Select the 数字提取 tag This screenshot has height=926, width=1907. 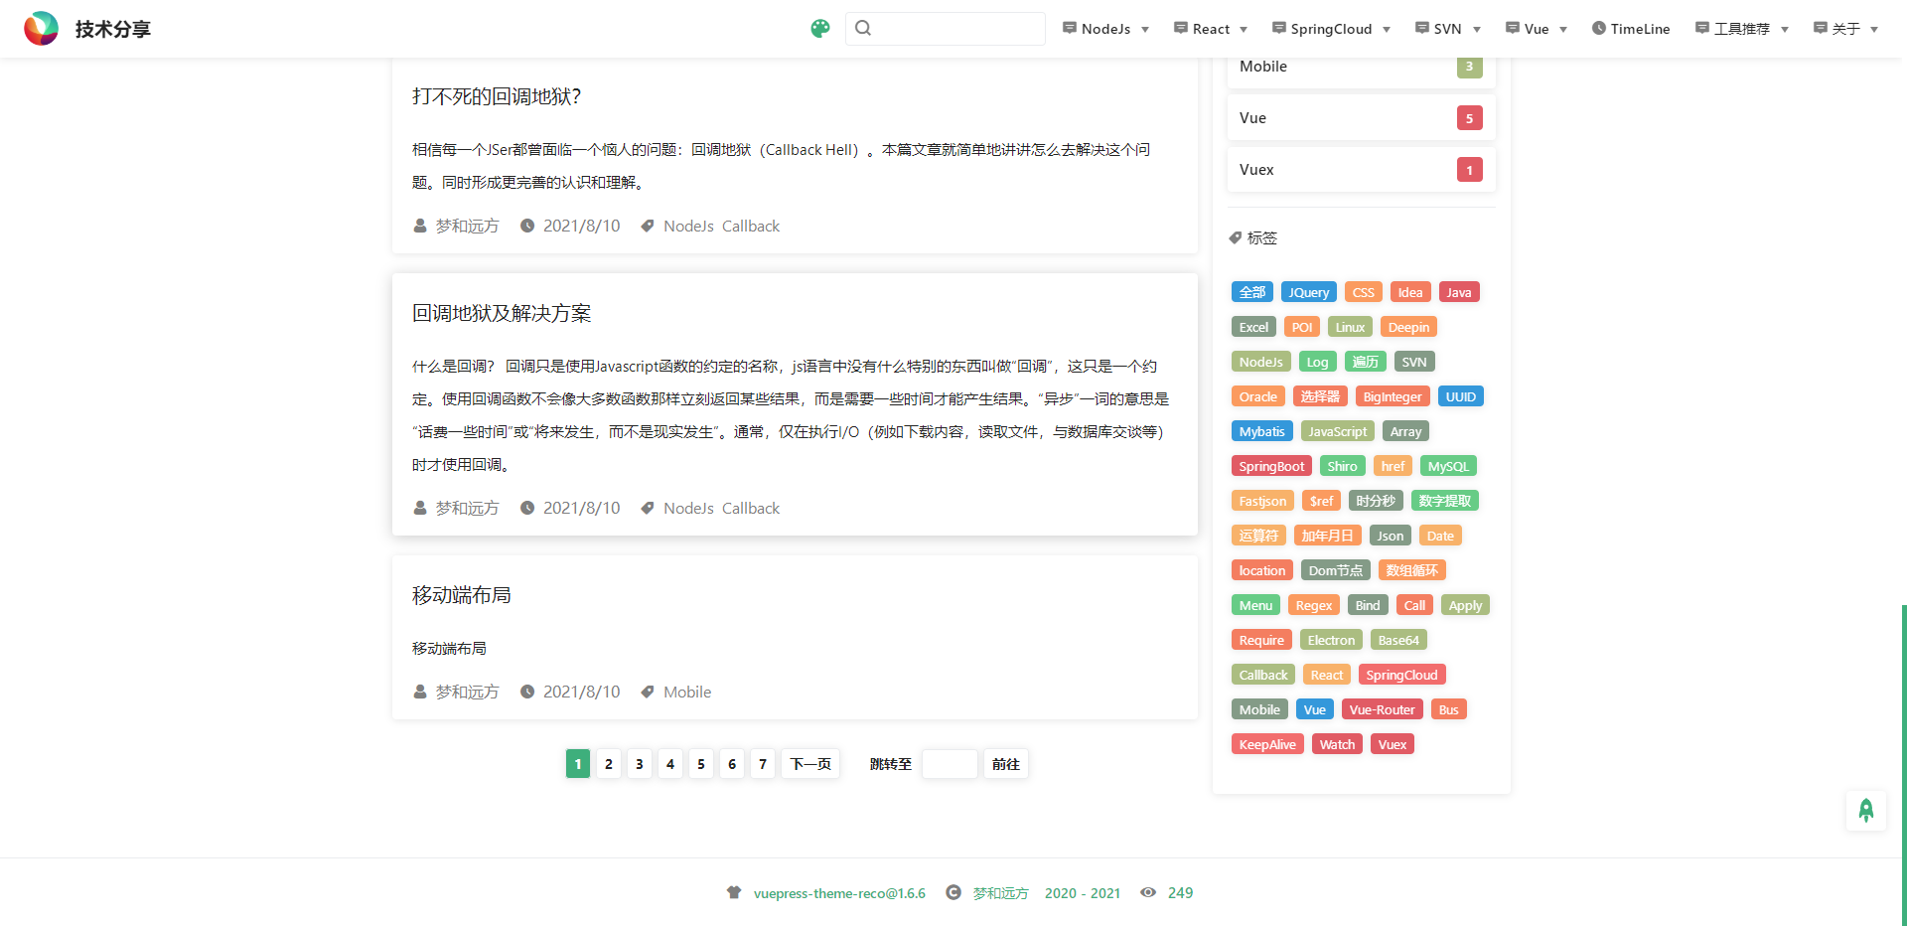tap(1445, 501)
